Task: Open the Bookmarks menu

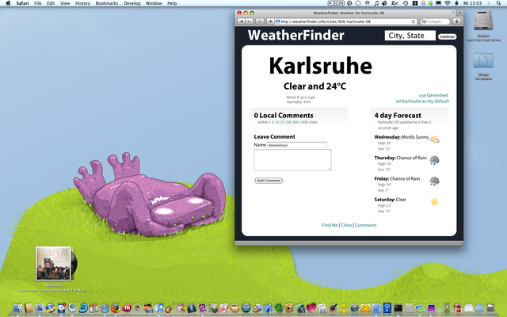Action: point(107,3)
